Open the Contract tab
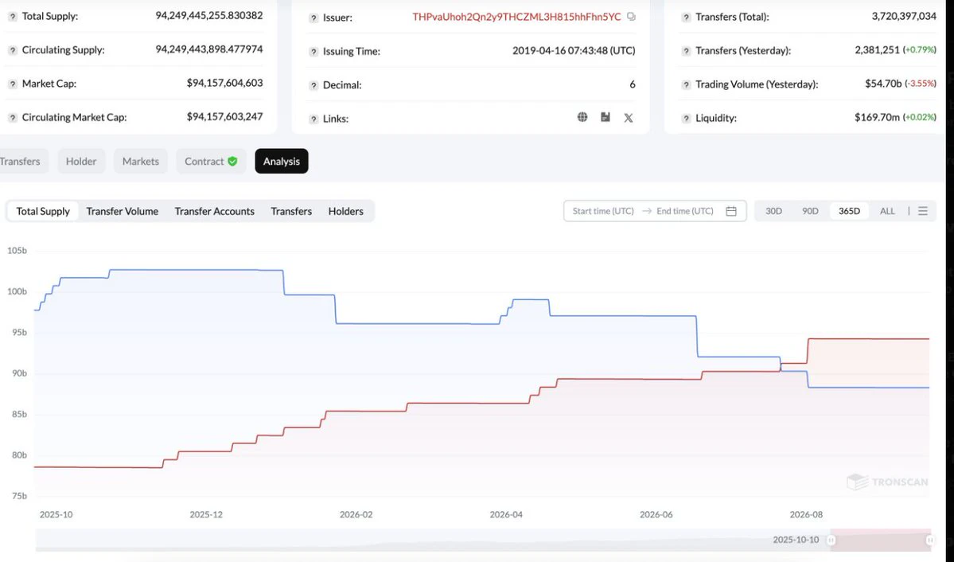The image size is (954, 562). pyautogui.click(x=211, y=162)
